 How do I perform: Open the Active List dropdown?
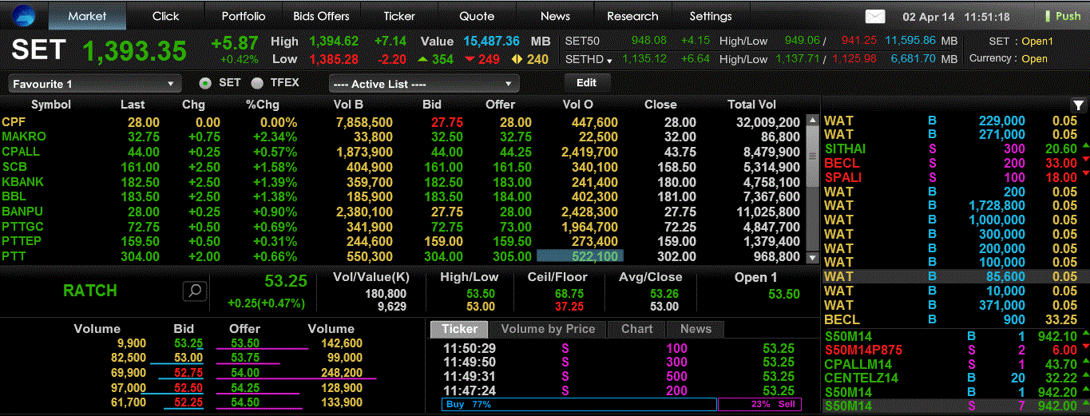pos(424,84)
